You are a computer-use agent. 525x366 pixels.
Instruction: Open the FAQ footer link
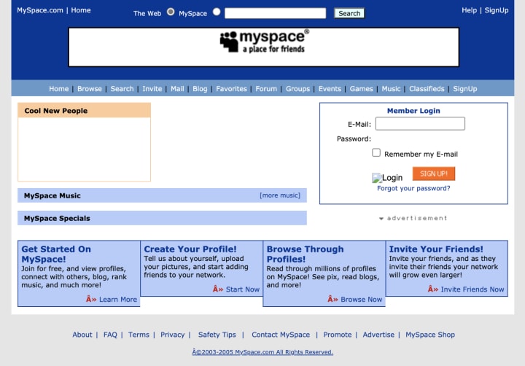pos(110,335)
